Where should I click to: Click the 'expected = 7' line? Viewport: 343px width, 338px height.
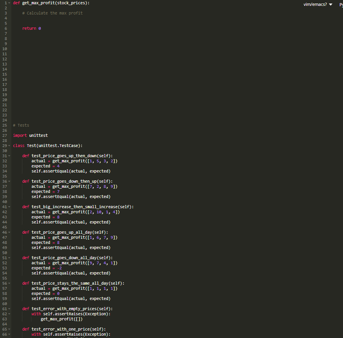coord(46,191)
